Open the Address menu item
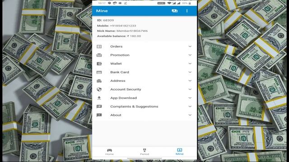This screenshot has width=289, height=162. point(144,81)
